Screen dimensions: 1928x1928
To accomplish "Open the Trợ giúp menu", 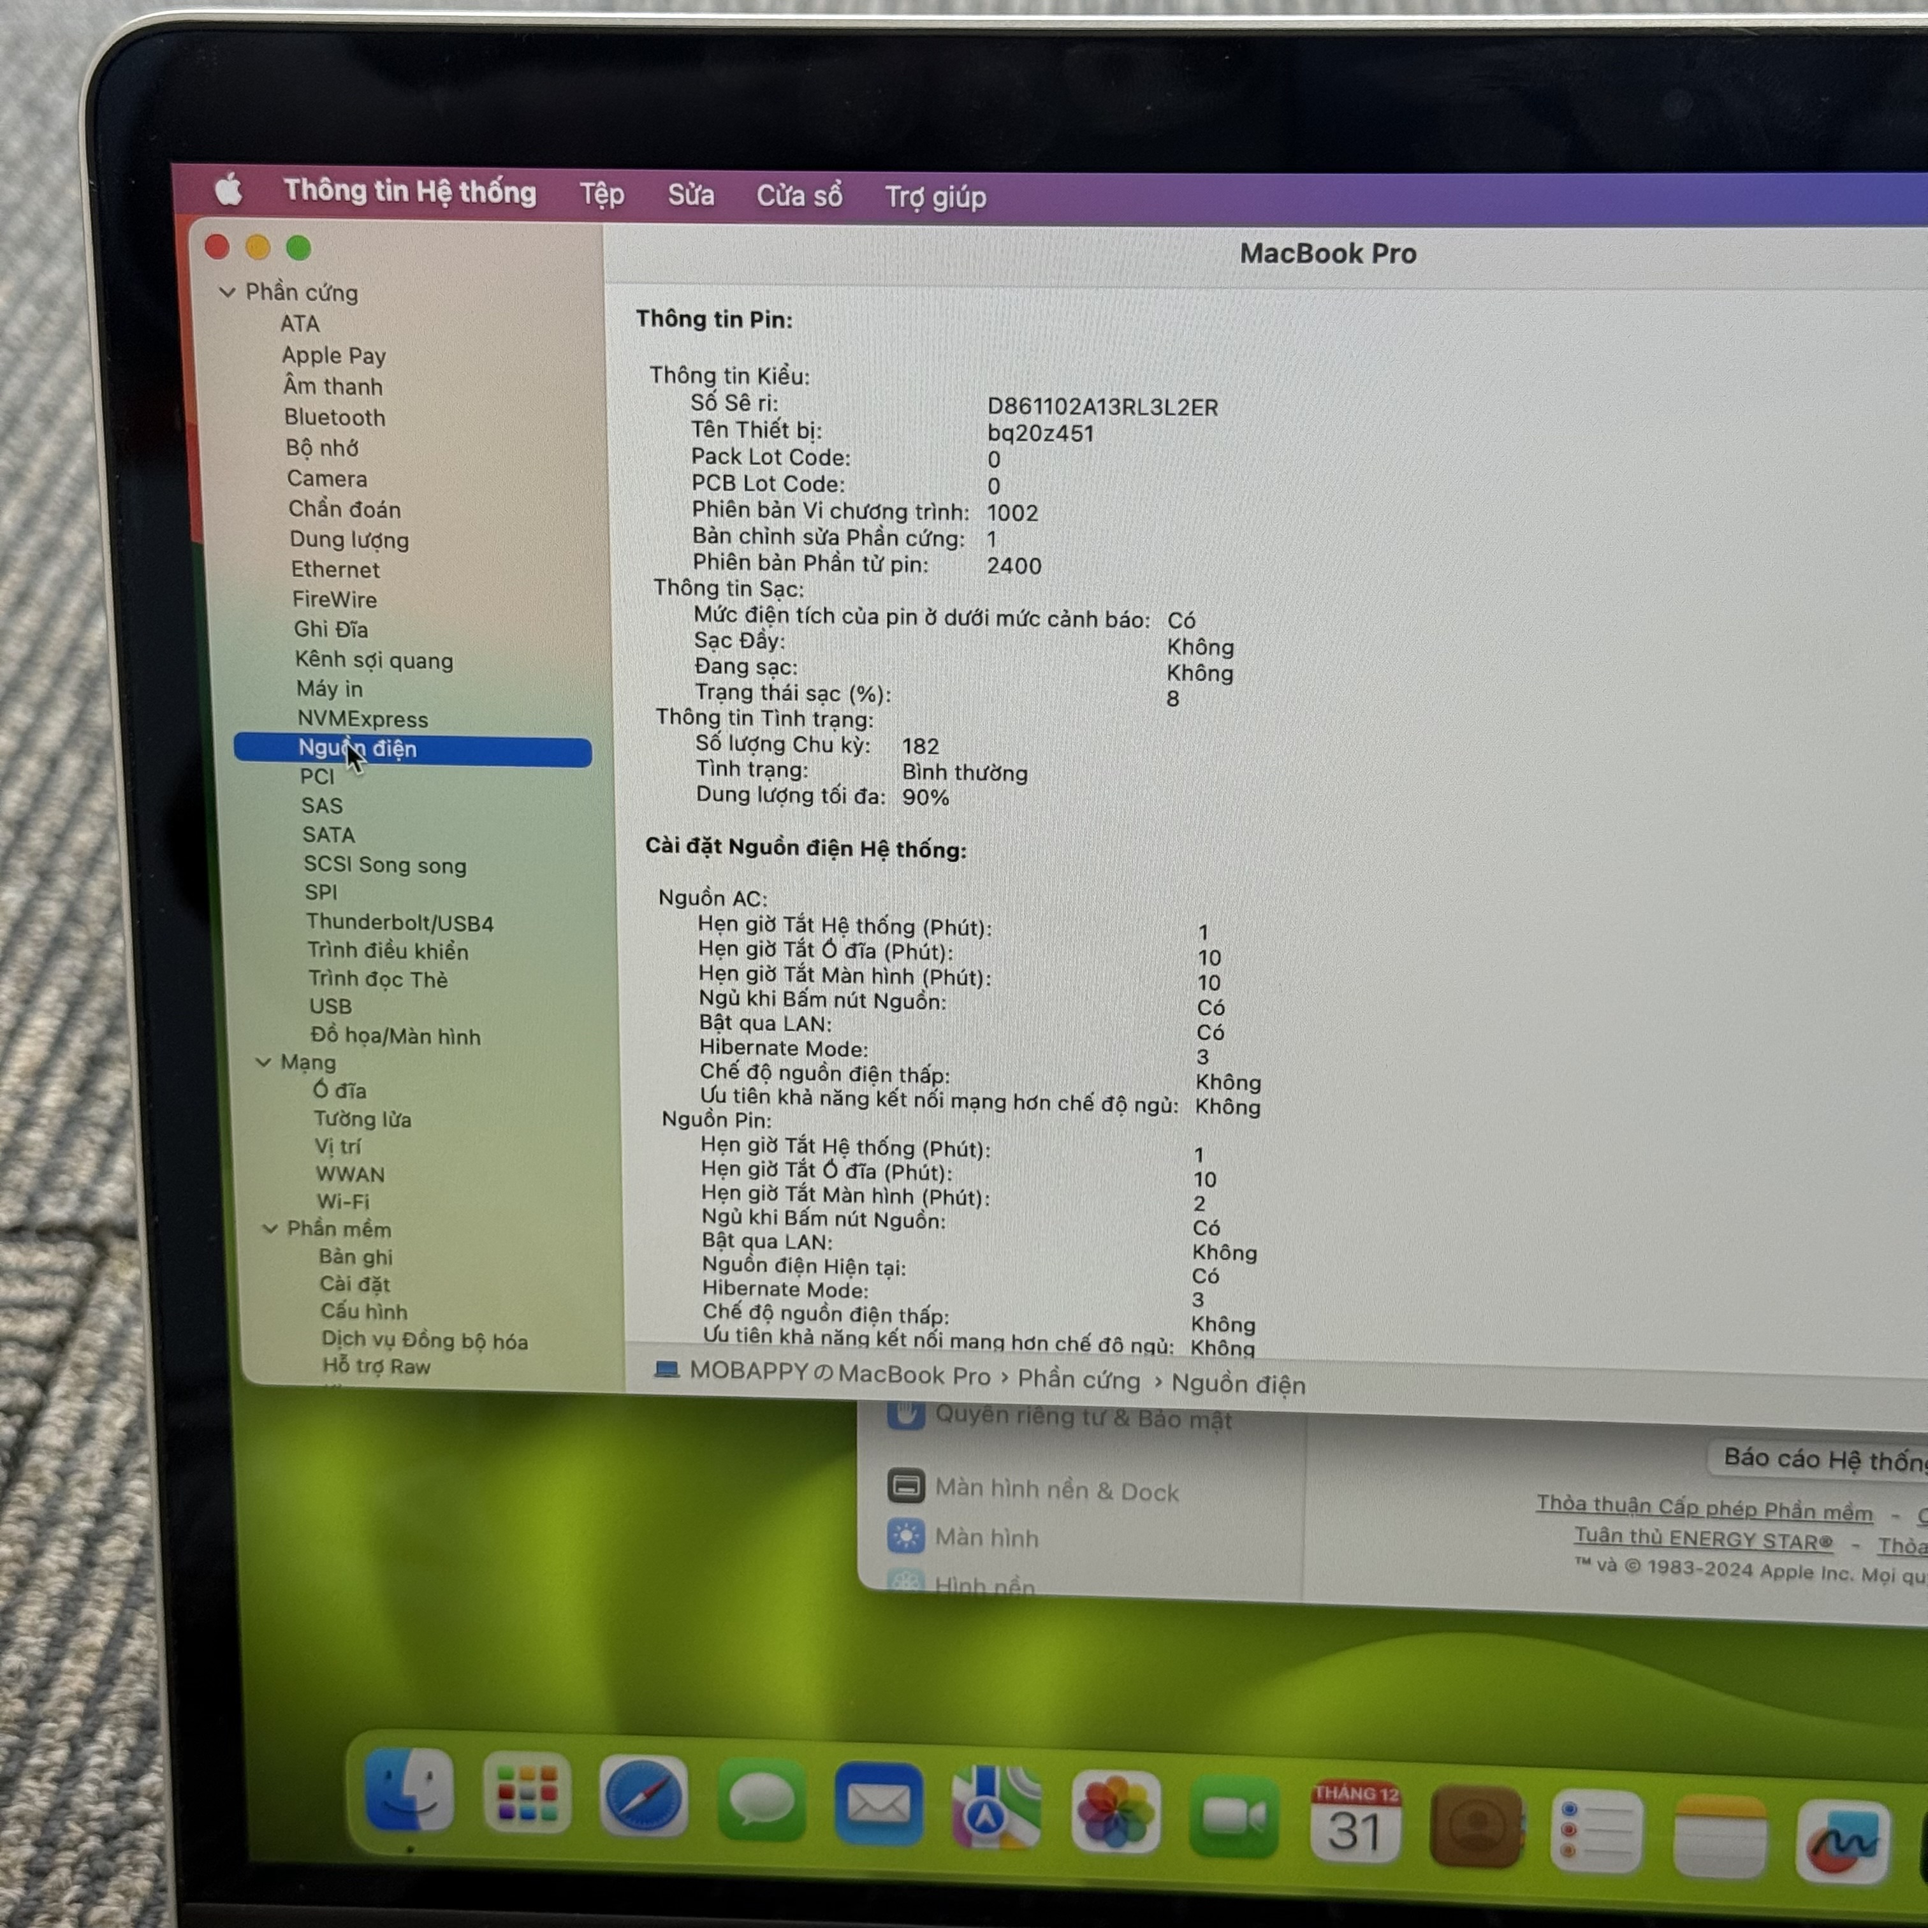I will click(x=935, y=198).
